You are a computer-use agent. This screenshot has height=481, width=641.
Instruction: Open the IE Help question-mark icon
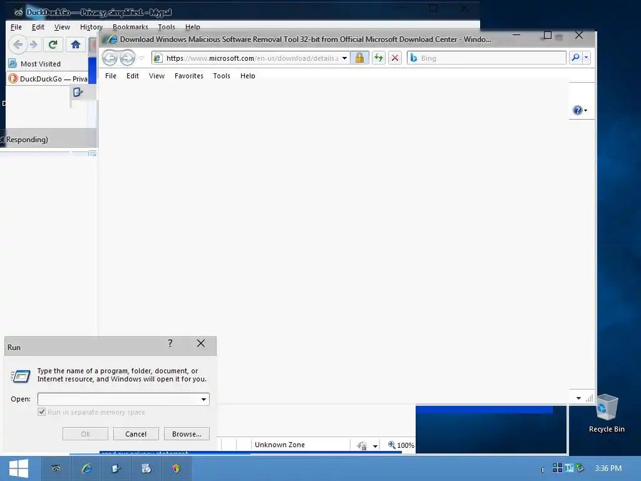578,110
